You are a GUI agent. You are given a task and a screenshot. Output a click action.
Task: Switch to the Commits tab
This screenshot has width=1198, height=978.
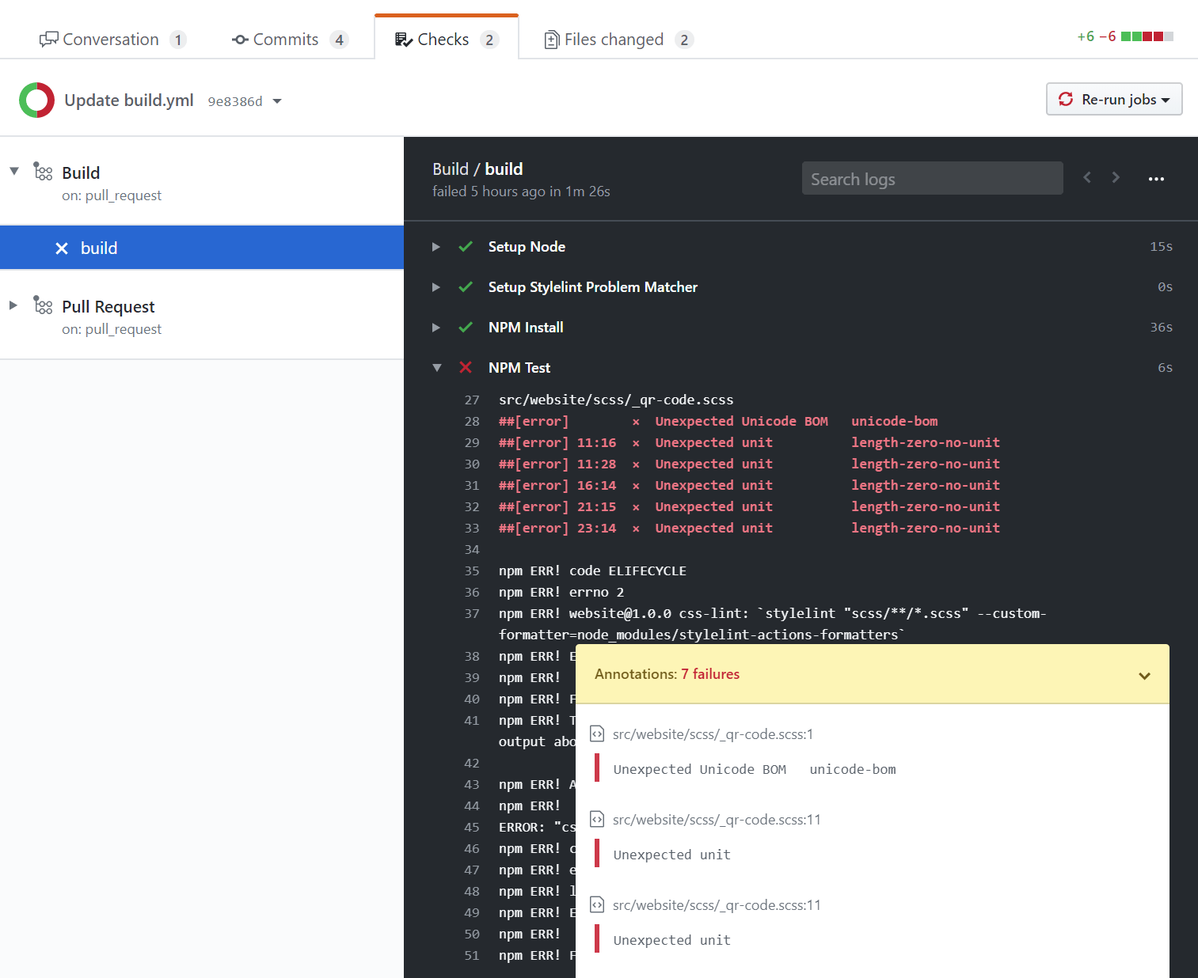tap(290, 40)
